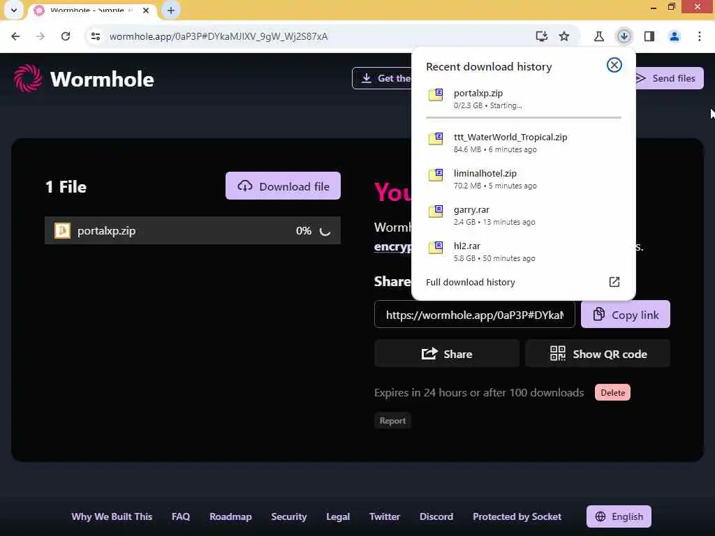This screenshot has width=715, height=536.
Task: Bookmark this page with the star icon
Action: 564,36
